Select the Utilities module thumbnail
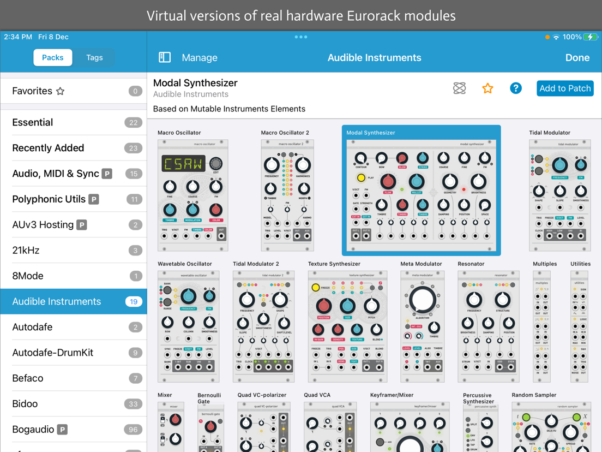The height and width of the screenshot is (452, 602). 579,326
